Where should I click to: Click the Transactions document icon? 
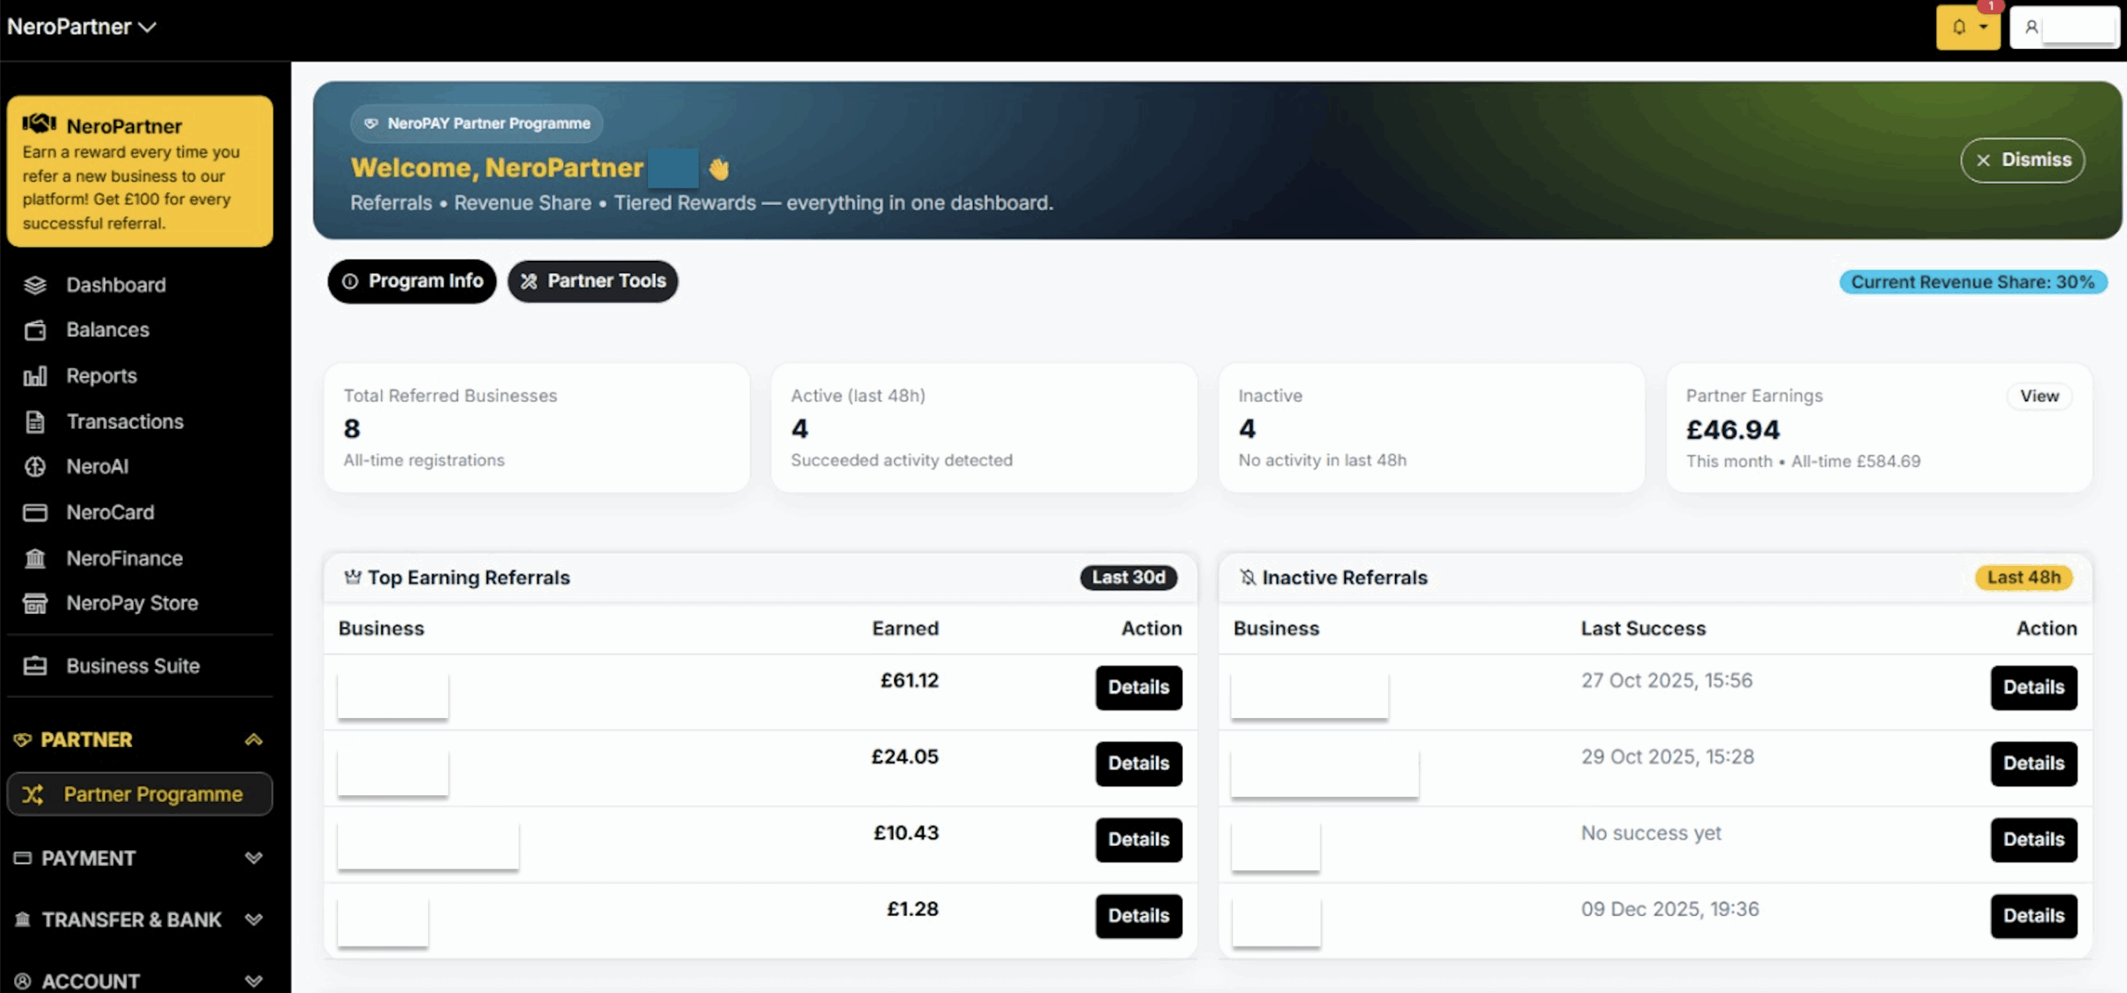pyautogui.click(x=35, y=422)
